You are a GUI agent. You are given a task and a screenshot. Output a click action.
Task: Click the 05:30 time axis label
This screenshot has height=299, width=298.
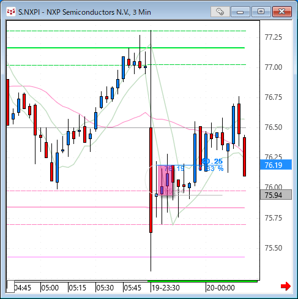coord(105,288)
